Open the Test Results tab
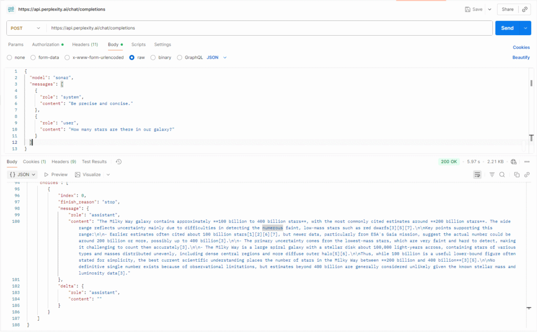537x332 pixels. tap(94, 162)
